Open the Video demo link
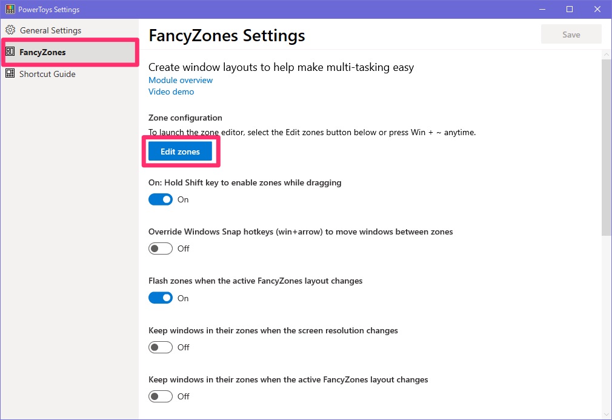 [171, 92]
